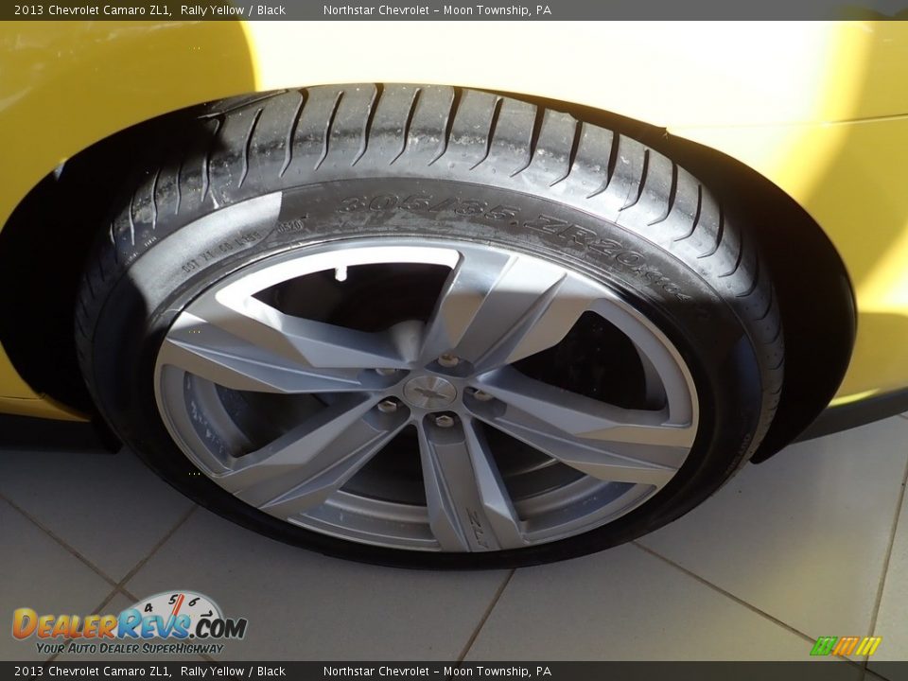Click '2013 Chevrolet Camaro ZL1' in the bottom caption

(92, 672)
